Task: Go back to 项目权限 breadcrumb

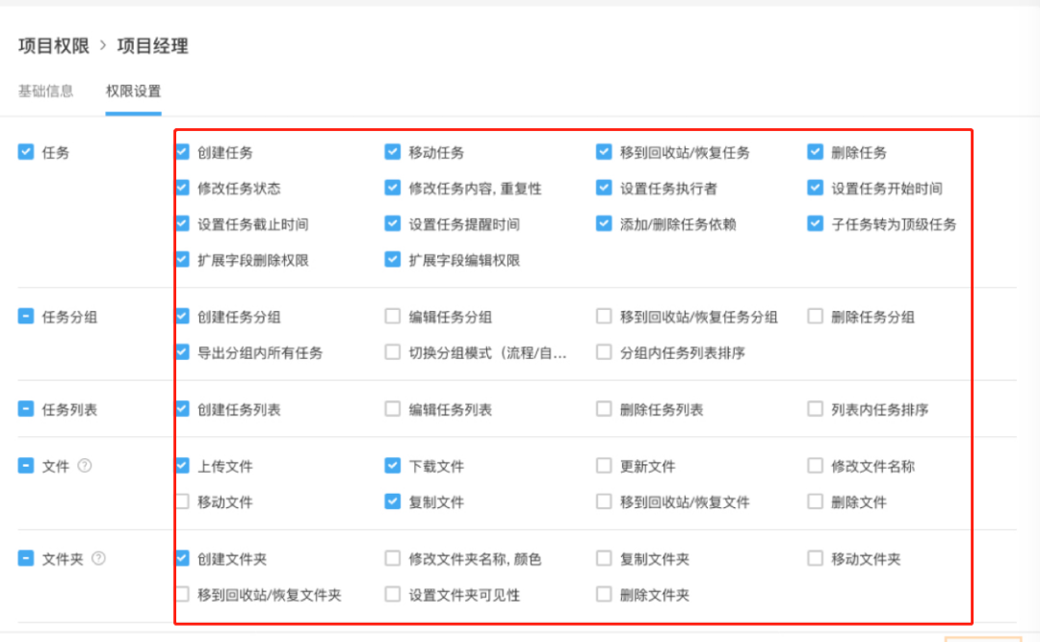Action: pos(54,45)
